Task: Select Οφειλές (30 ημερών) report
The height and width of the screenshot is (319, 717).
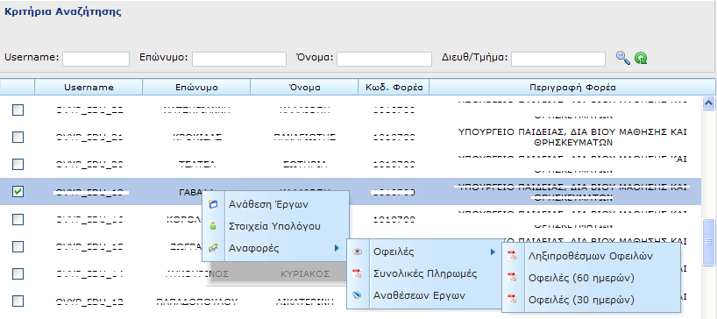Action: pos(591,301)
